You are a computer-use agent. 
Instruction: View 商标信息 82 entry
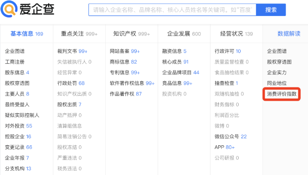[x=123, y=62]
